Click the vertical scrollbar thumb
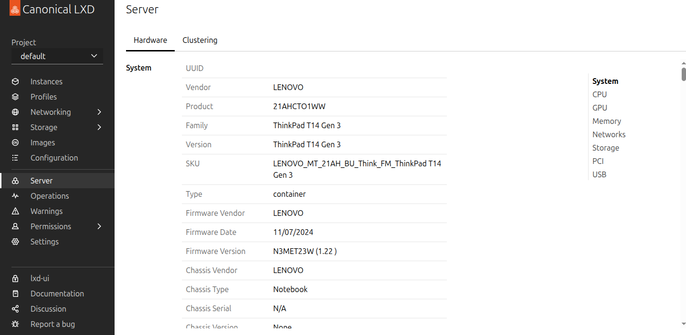The image size is (686, 335). click(x=684, y=74)
